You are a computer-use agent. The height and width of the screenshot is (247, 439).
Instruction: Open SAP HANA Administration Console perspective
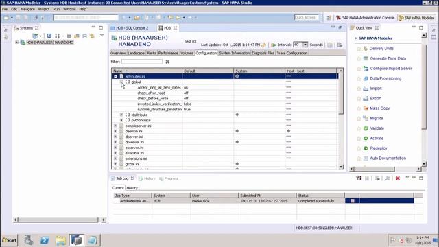point(365,18)
